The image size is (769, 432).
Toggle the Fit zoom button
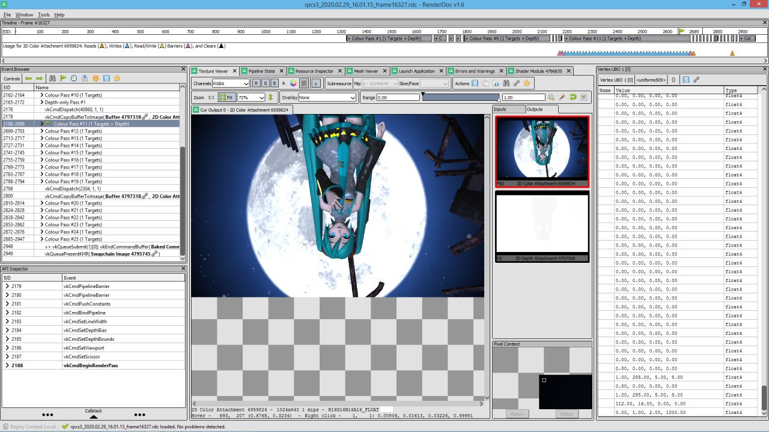[x=226, y=97]
